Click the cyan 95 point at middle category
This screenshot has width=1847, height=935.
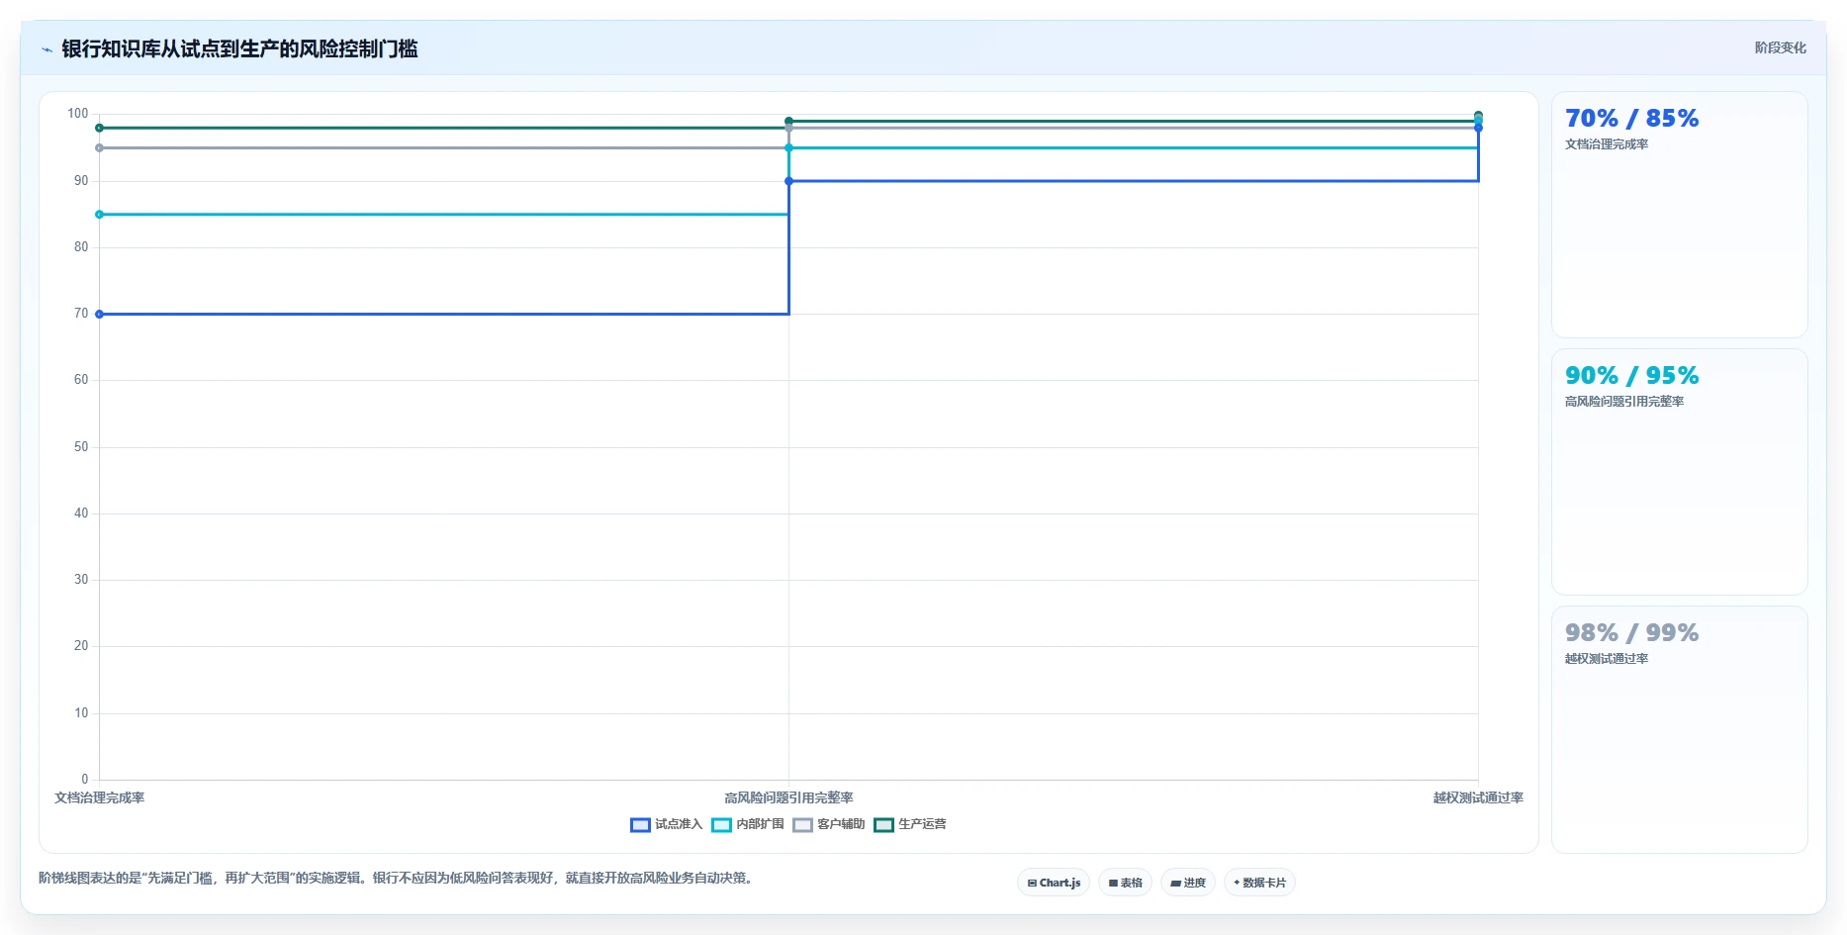[x=788, y=148]
